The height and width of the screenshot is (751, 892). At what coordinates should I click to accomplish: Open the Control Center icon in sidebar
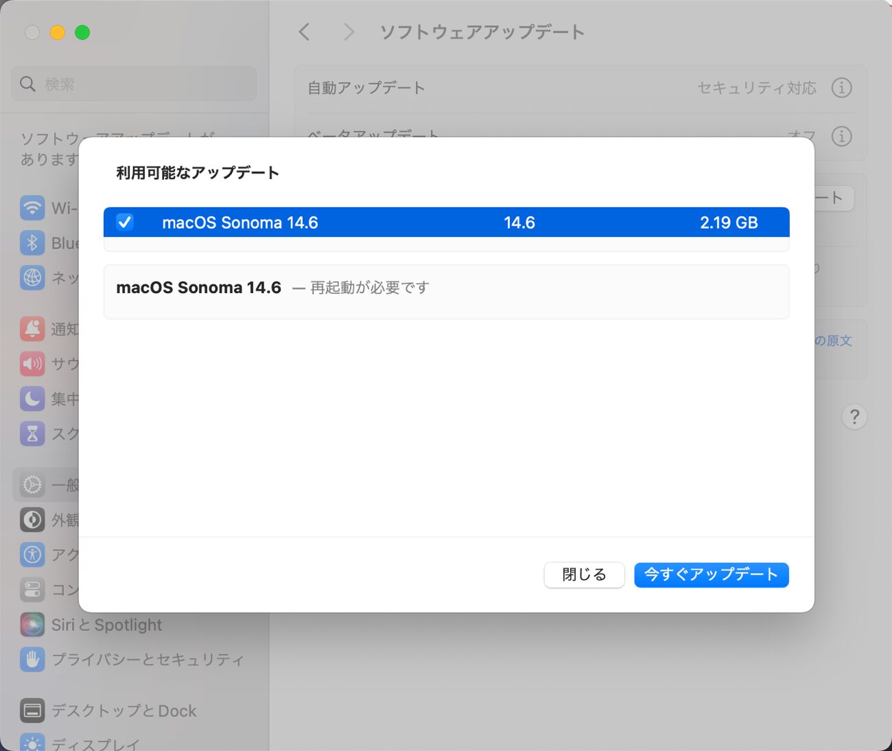click(32, 590)
